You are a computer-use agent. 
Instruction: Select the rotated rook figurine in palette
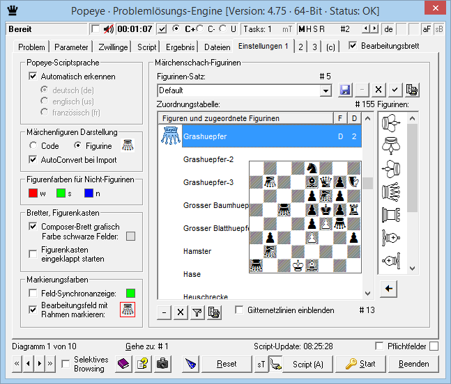click(391, 215)
